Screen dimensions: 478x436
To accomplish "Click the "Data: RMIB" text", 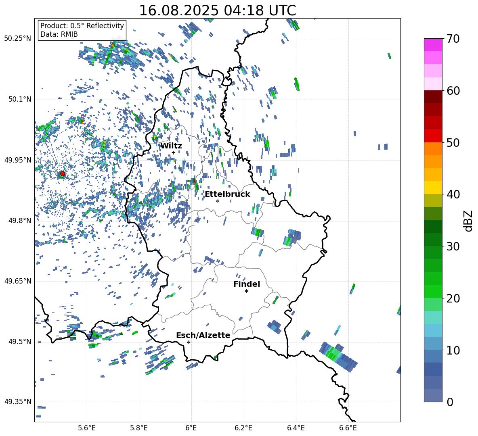I will (x=59, y=34).
